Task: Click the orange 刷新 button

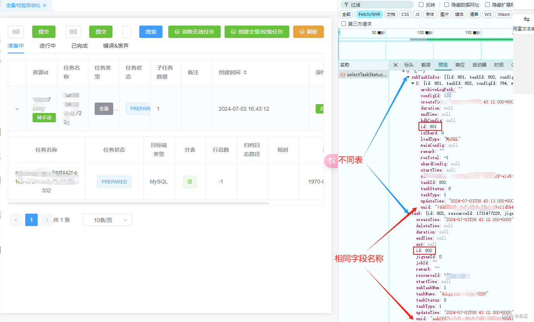Action: click(x=308, y=32)
